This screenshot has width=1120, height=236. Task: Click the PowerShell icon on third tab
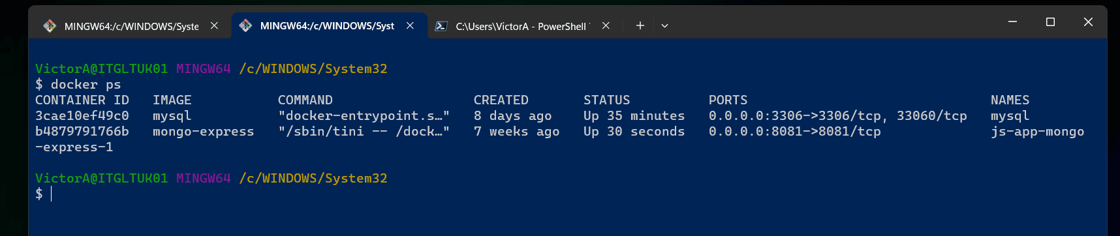pyautogui.click(x=441, y=26)
